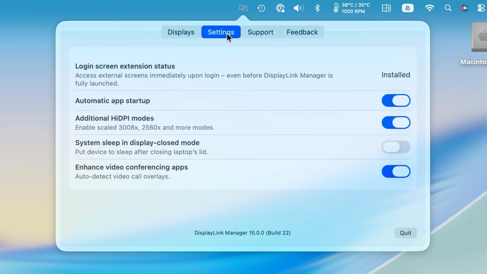
Task: Enable System sleep in display-closed mode
Action: (x=396, y=147)
